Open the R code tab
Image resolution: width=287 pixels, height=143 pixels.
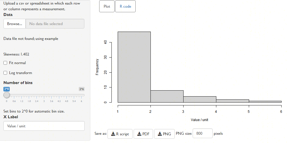(x=125, y=6)
